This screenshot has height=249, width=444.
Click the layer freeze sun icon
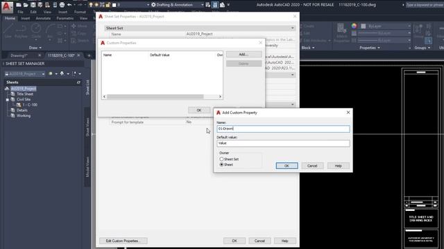click(x=96, y=5)
